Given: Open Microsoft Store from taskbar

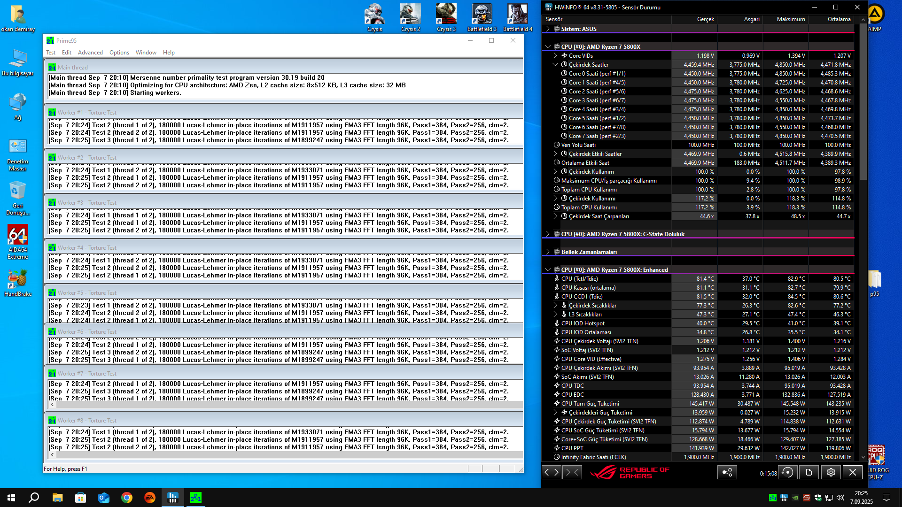Looking at the screenshot, I should [81, 498].
